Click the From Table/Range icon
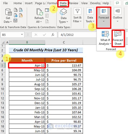Image resolution: width=128 pixels, height=134 pixels. (x=15, y=20)
